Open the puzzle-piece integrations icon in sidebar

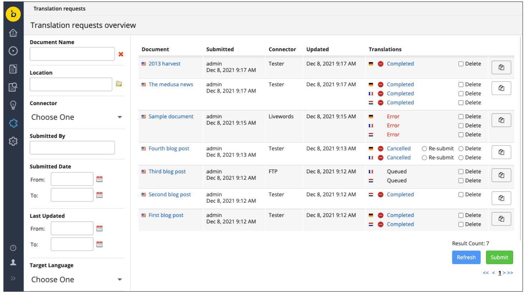click(13, 123)
